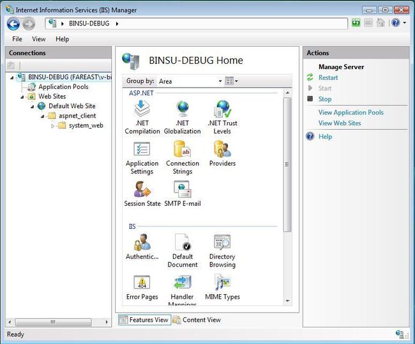This screenshot has width=415, height=344.
Task: Select BINSU-DEBUG server node in tree
Action: click(x=70, y=77)
